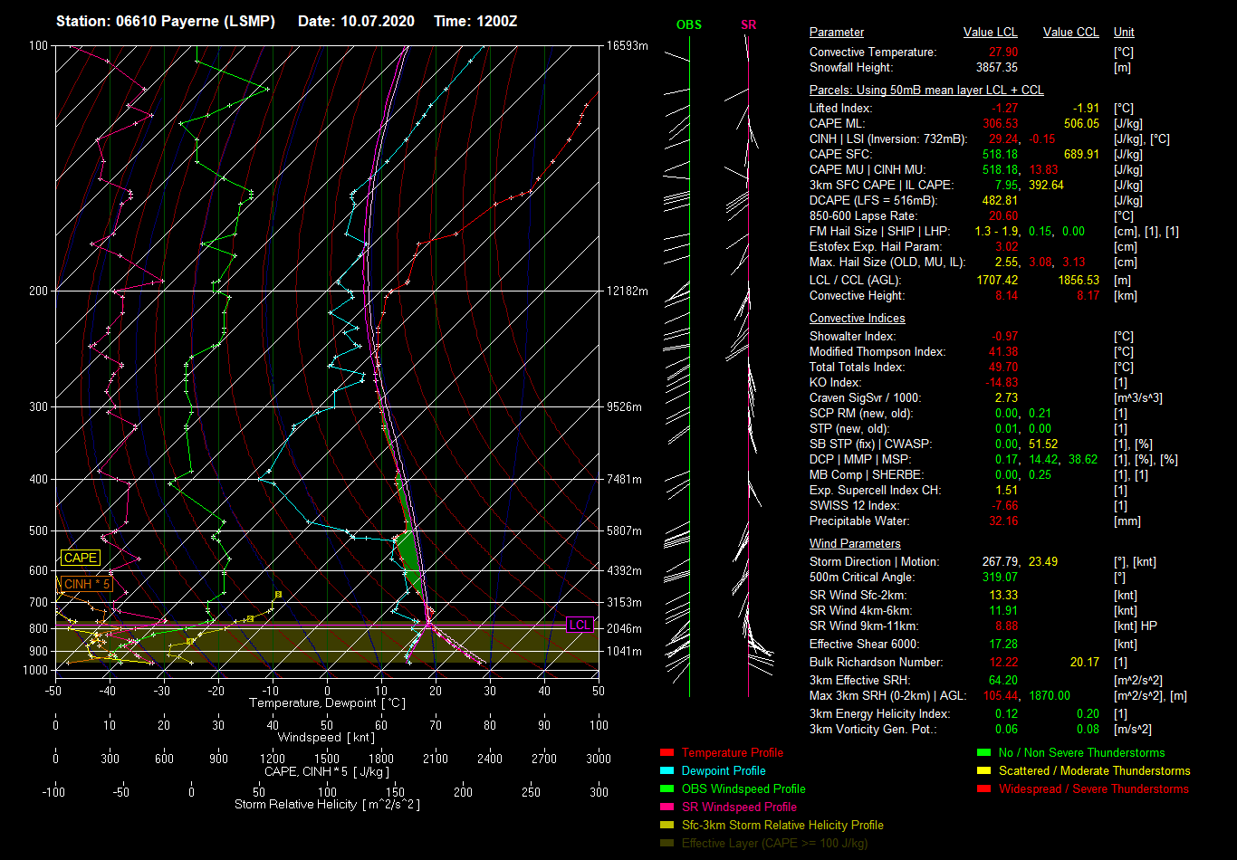Click the yellow Scattered / Moderate Thunderstorms swatch
The image size is (1237, 860).
coord(984,771)
